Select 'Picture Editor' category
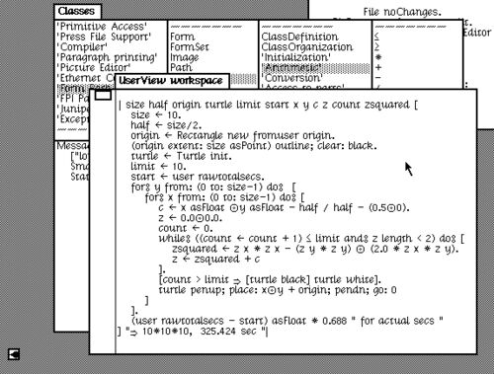Image resolution: width=494 pixels, height=374 pixels. pyautogui.click(x=94, y=67)
